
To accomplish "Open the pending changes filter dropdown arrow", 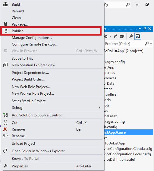I will [110, 36].
